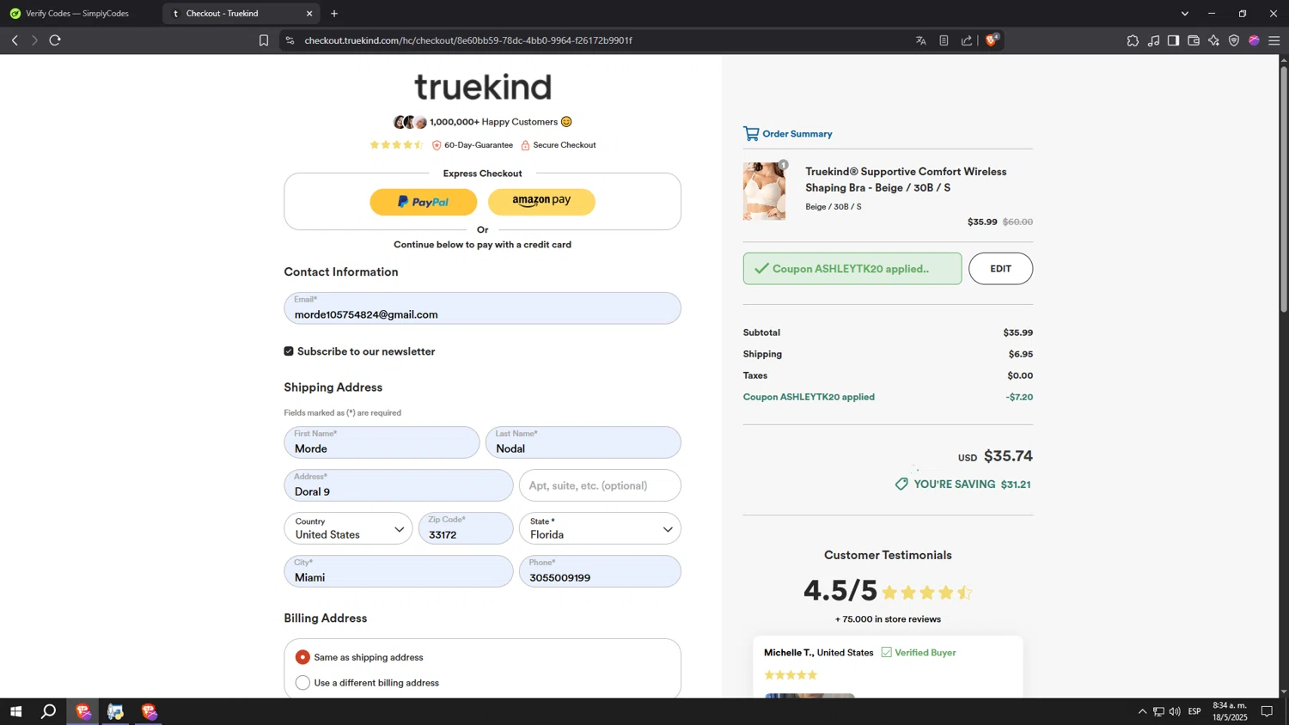Image resolution: width=1289 pixels, height=725 pixels.
Task: Open the translate page icon
Action: (x=921, y=40)
